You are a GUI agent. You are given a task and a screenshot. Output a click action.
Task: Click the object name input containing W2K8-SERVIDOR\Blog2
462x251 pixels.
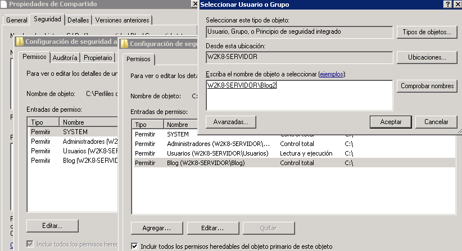click(x=300, y=95)
